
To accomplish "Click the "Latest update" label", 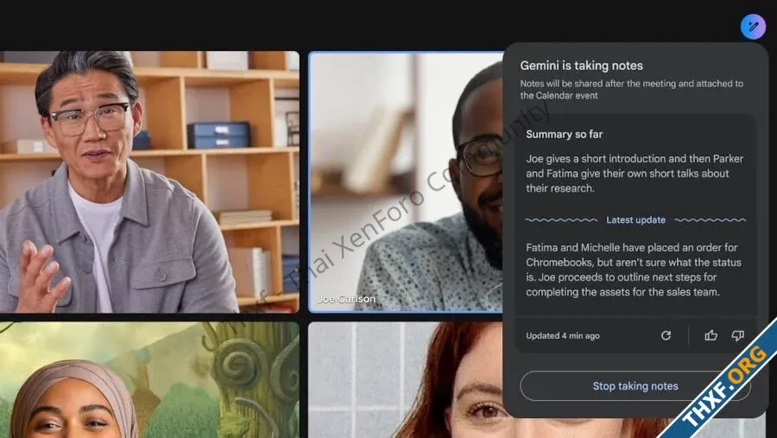I will pyautogui.click(x=635, y=219).
